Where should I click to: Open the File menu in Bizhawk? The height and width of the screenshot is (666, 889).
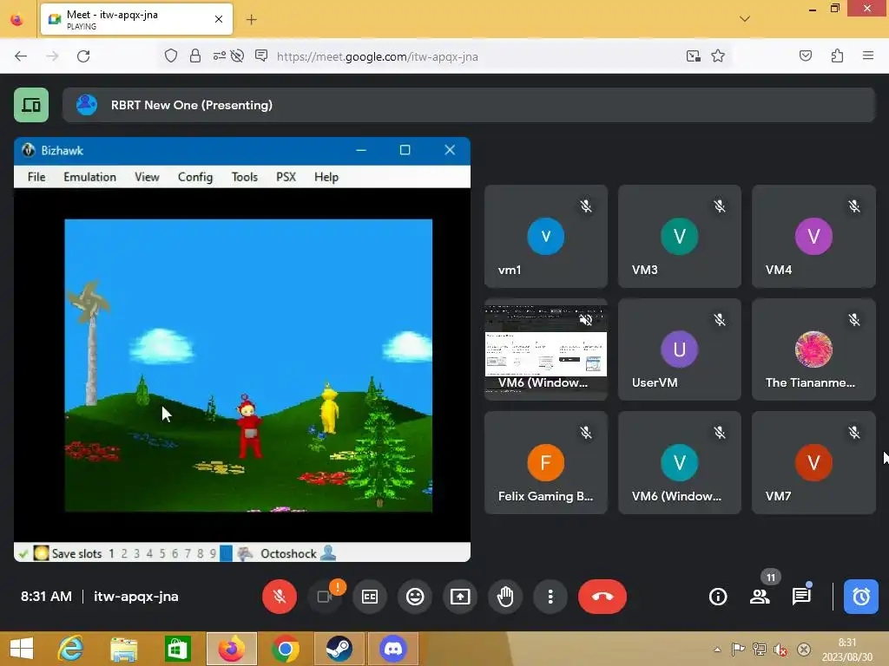pos(36,177)
